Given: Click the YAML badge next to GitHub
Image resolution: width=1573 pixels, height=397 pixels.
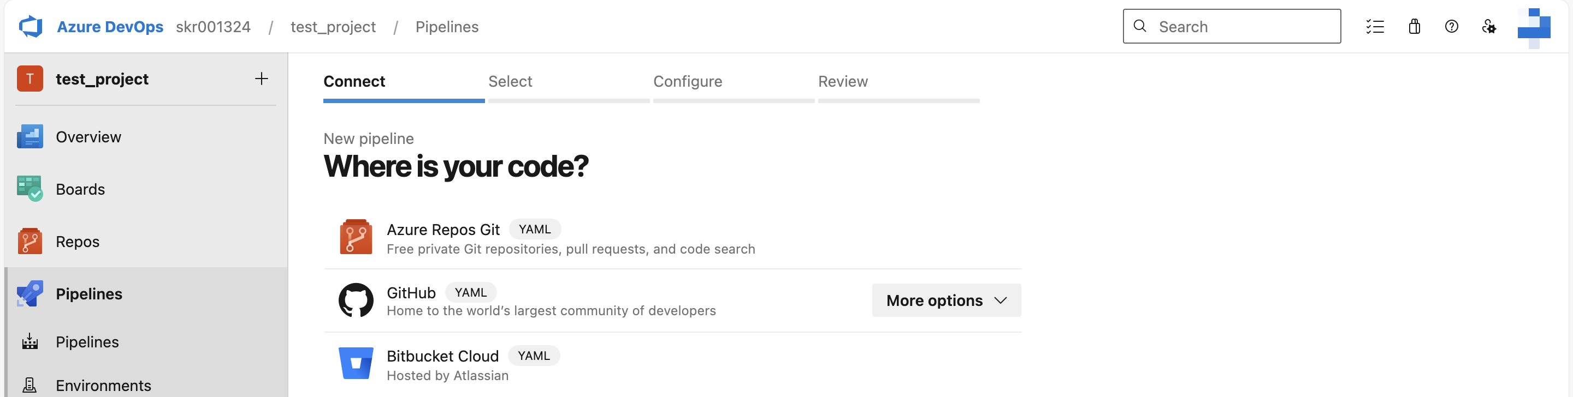Looking at the screenshot, I should click(x=471, y=293).
